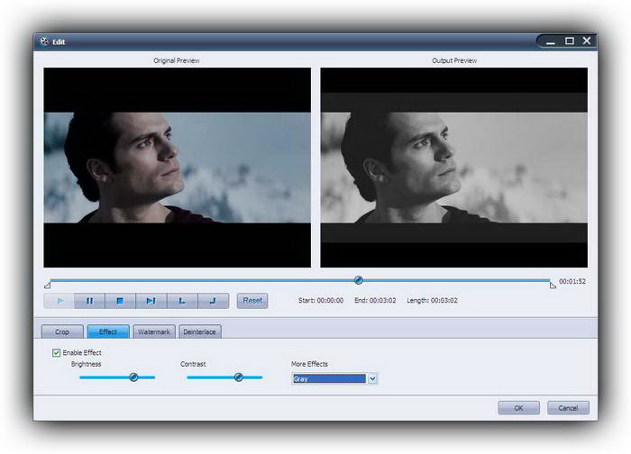Step to the next frame
Screen dimensions: 631x454
tap(151, 301)
